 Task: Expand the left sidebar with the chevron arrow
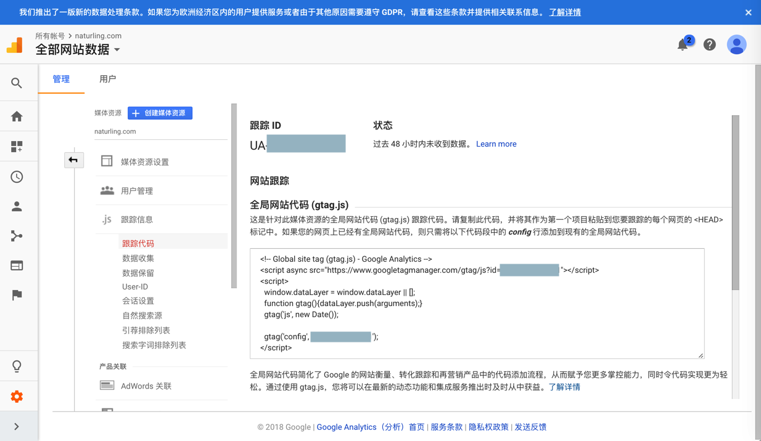coord(17,426)
